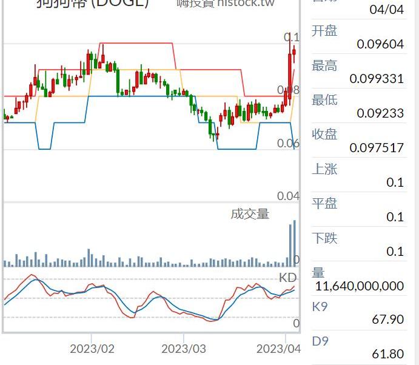Click the 成交量 volume panel label
Image resolution: width=419 pixels, height=365 pixels.
[250, 213]
